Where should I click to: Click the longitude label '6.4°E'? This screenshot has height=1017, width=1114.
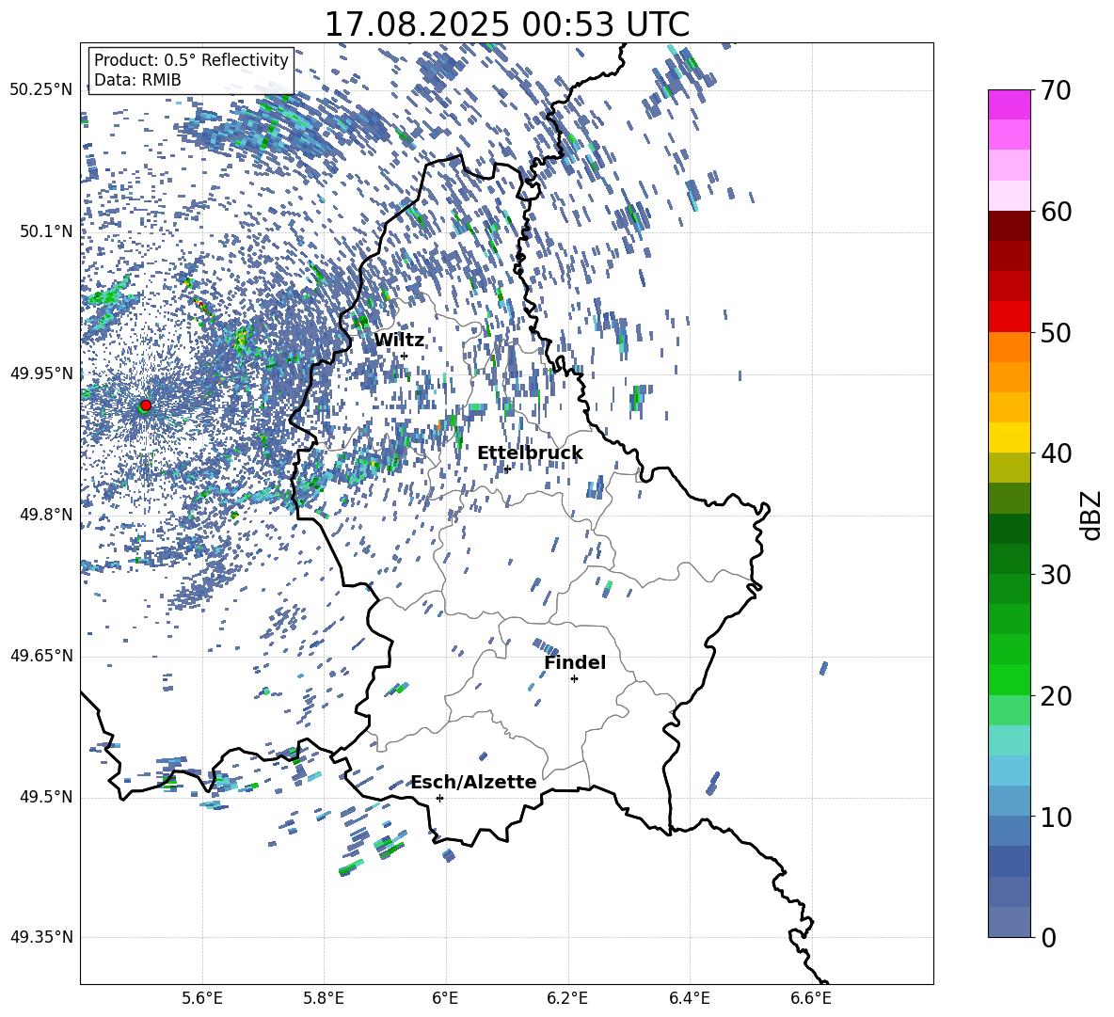pos(689,999)
